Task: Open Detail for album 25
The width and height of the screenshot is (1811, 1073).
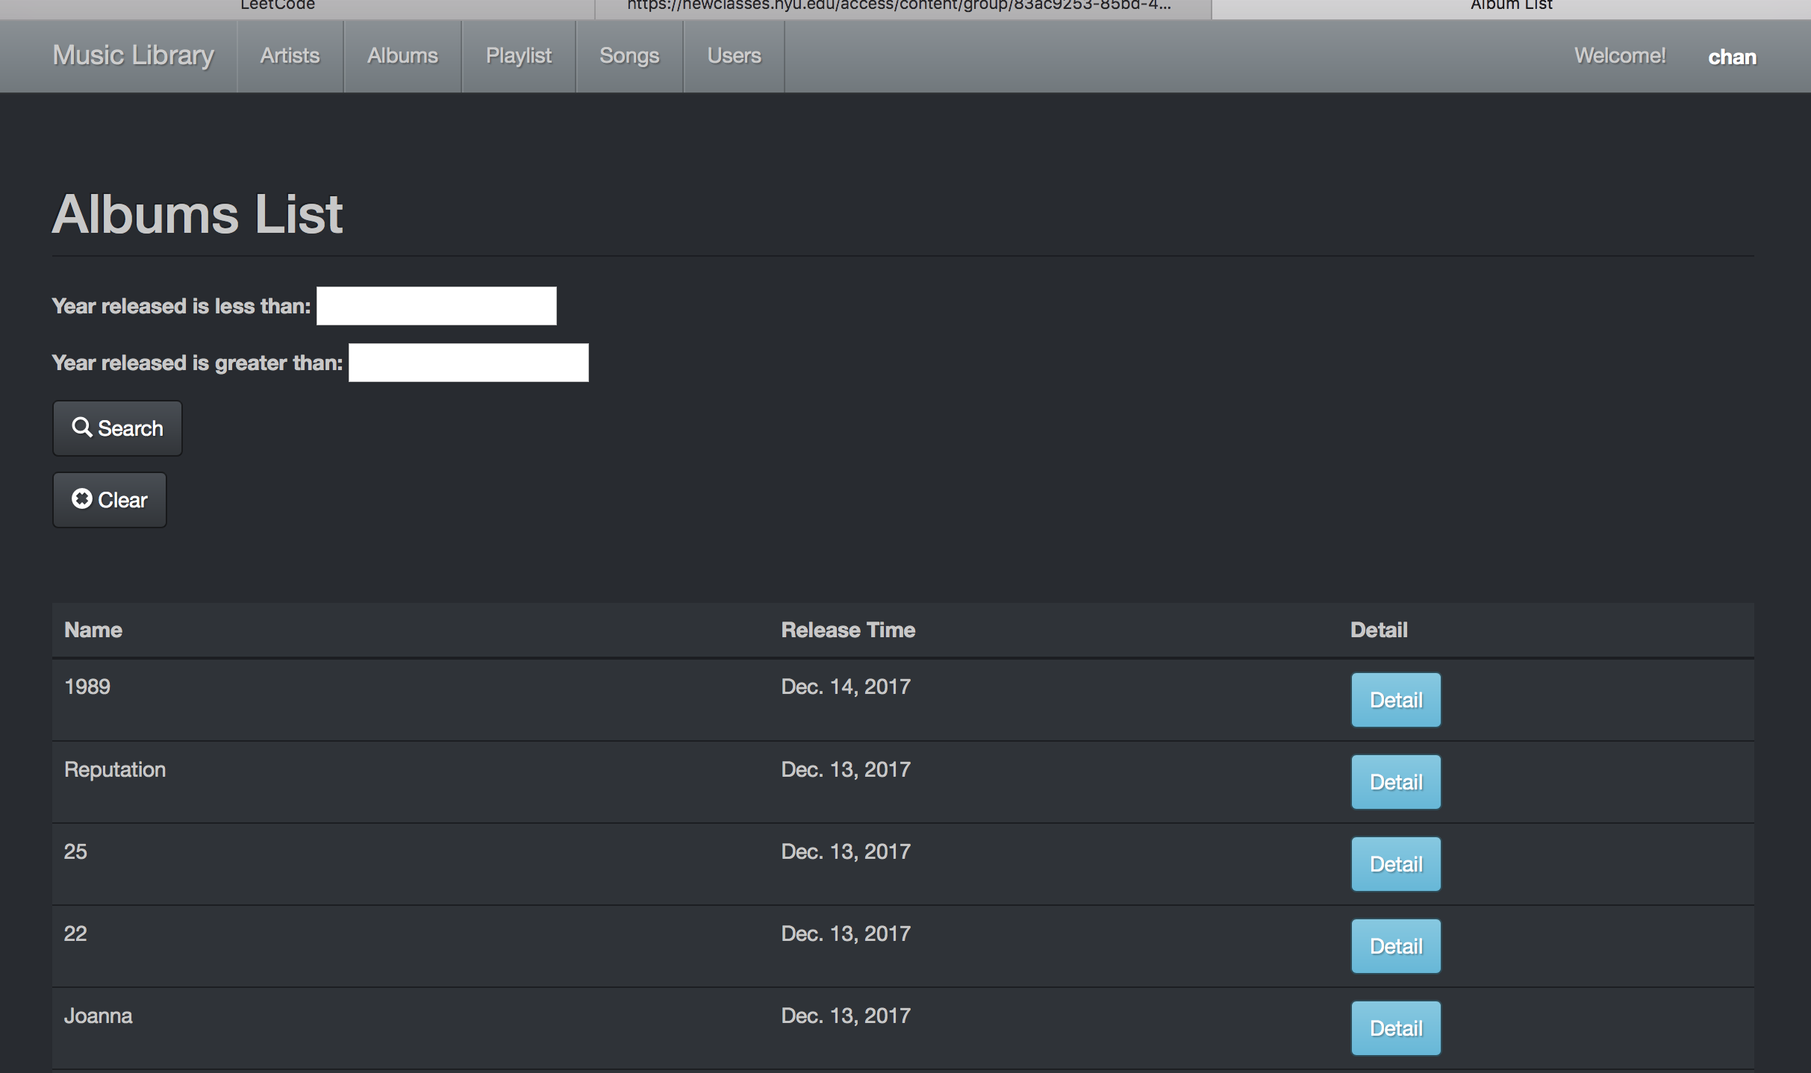Action: (x=1395, y=864)
